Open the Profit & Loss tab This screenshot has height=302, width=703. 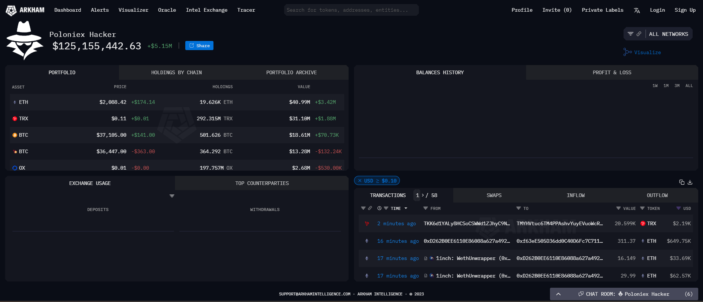tap(612, 72)
